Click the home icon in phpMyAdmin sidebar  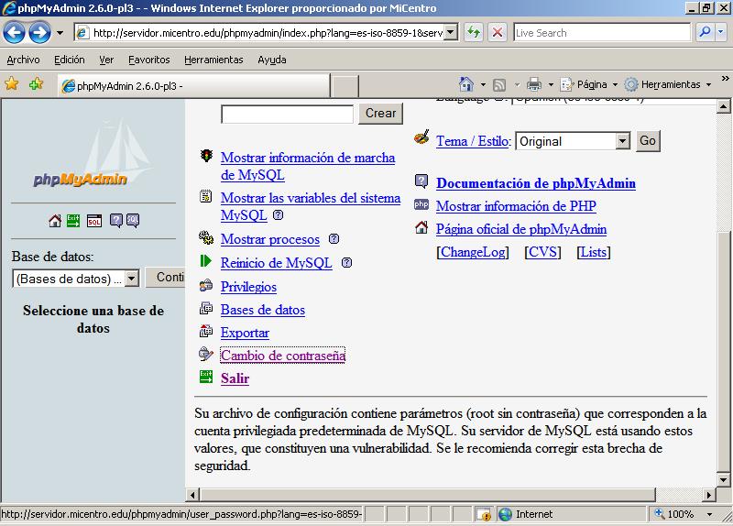55,220
